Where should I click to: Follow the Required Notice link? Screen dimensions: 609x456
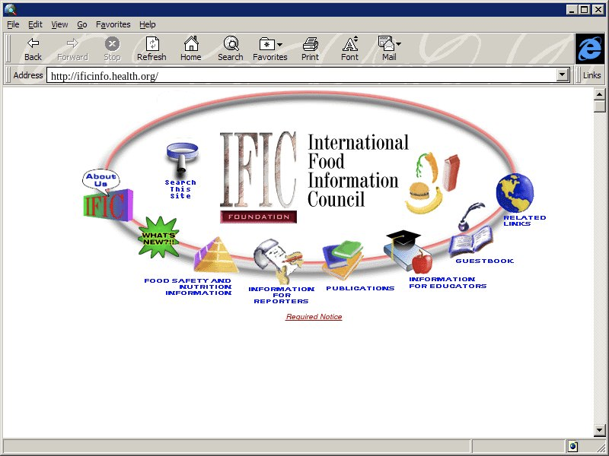point(314,317)
